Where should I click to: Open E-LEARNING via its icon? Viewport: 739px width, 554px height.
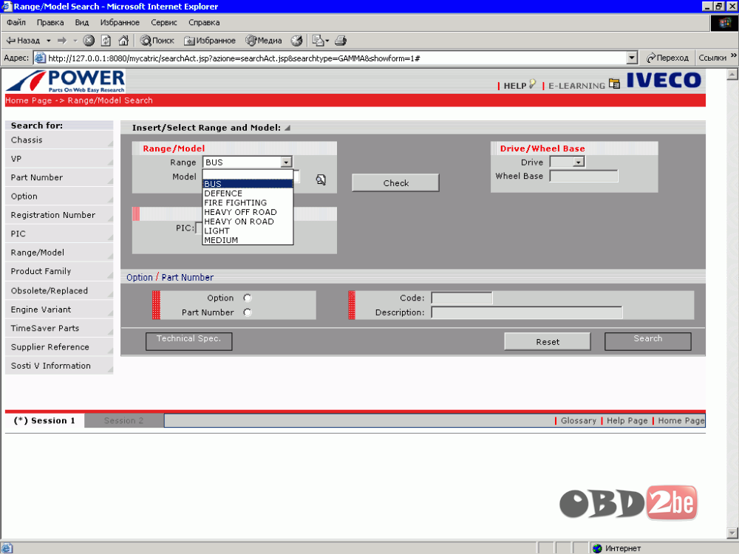tap(614, 84)
